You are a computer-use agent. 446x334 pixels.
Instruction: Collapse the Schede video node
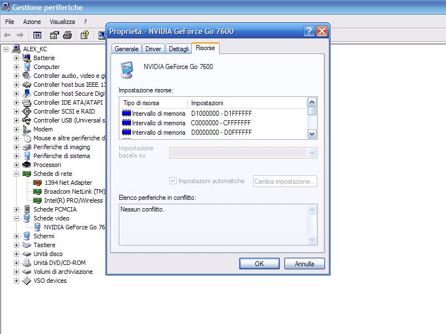[x=17, y=218]
